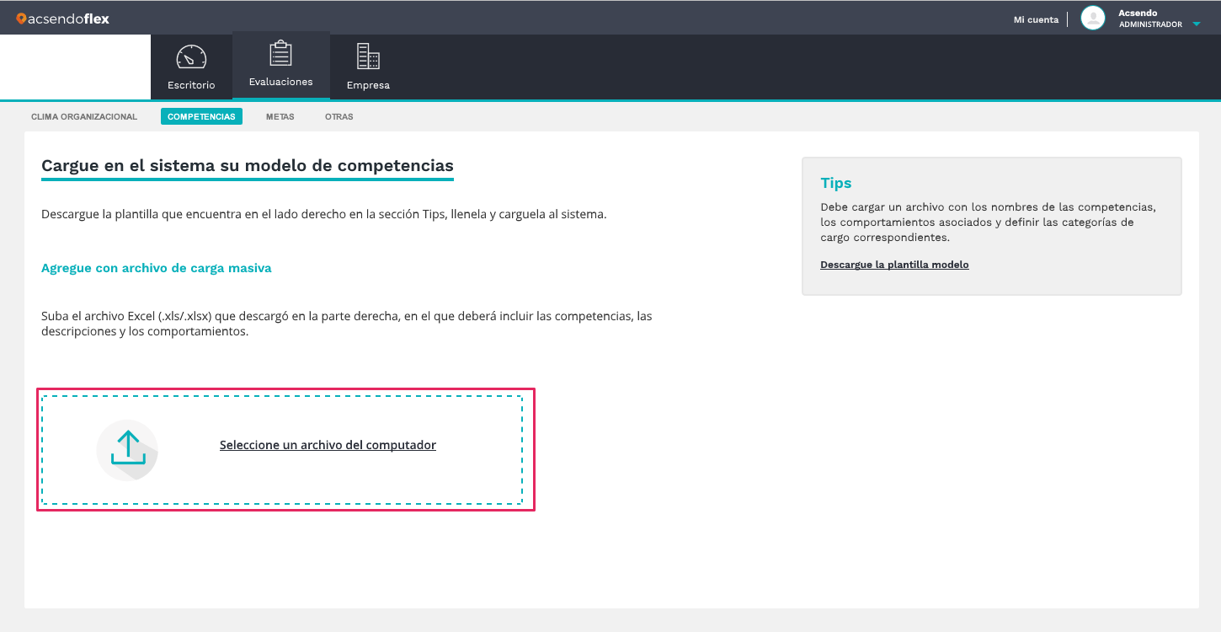
Task: Click Seleccione un archivo del computador
Action: click(328, 445)
